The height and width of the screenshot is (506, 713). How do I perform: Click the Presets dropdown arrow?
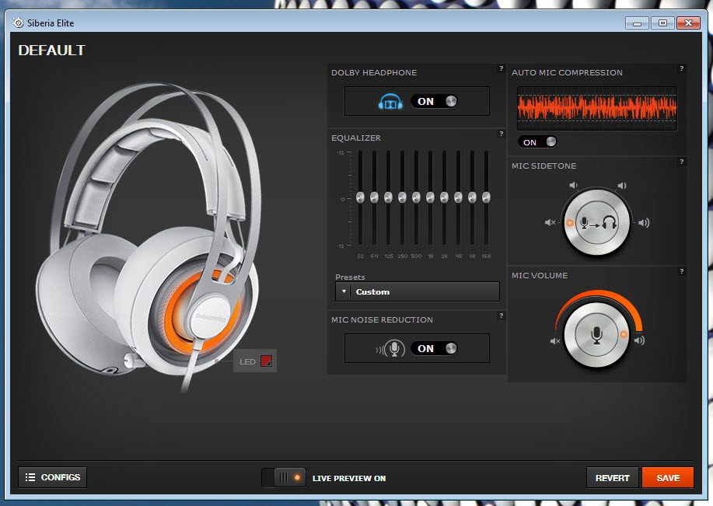click(x=344, y=291)
